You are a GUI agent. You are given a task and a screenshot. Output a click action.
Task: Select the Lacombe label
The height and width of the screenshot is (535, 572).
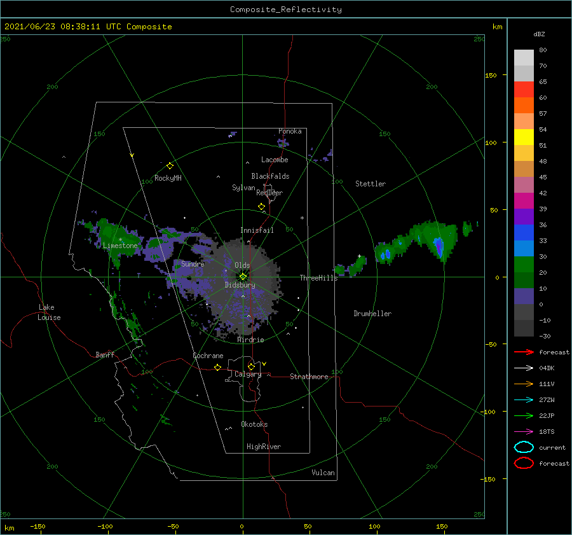[275, 160]
